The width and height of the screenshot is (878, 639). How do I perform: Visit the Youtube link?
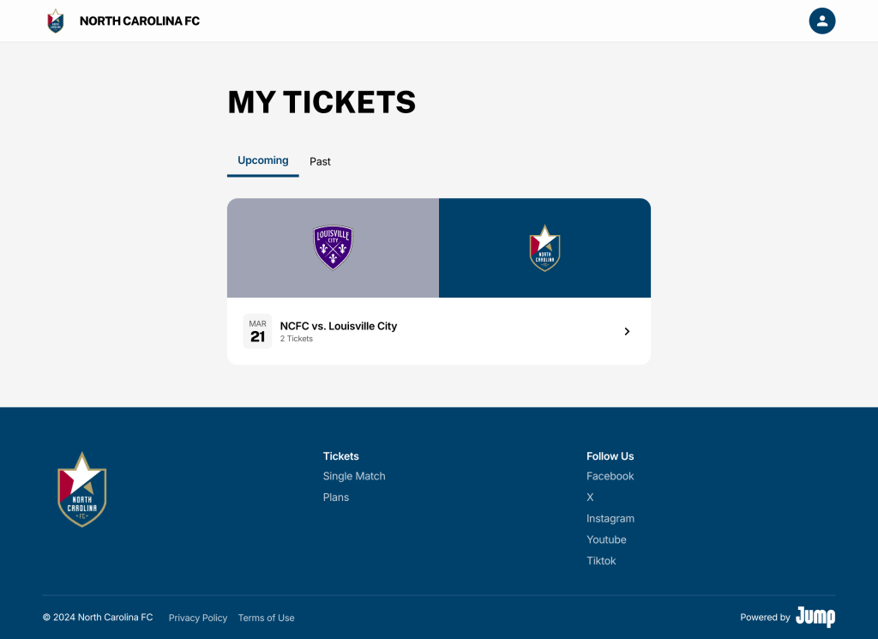[x=606, y=540]
